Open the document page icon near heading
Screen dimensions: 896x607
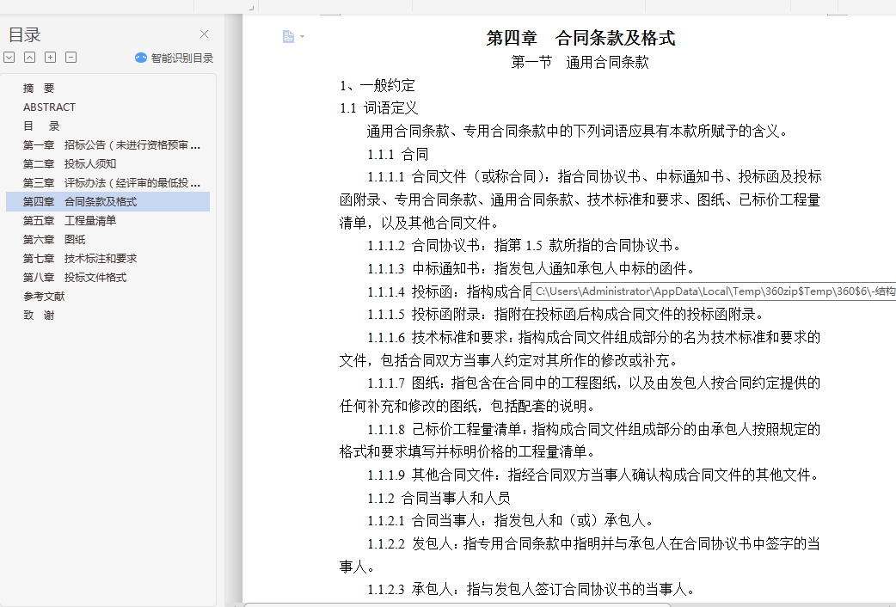pyautogui.click(x=289, y=37)
